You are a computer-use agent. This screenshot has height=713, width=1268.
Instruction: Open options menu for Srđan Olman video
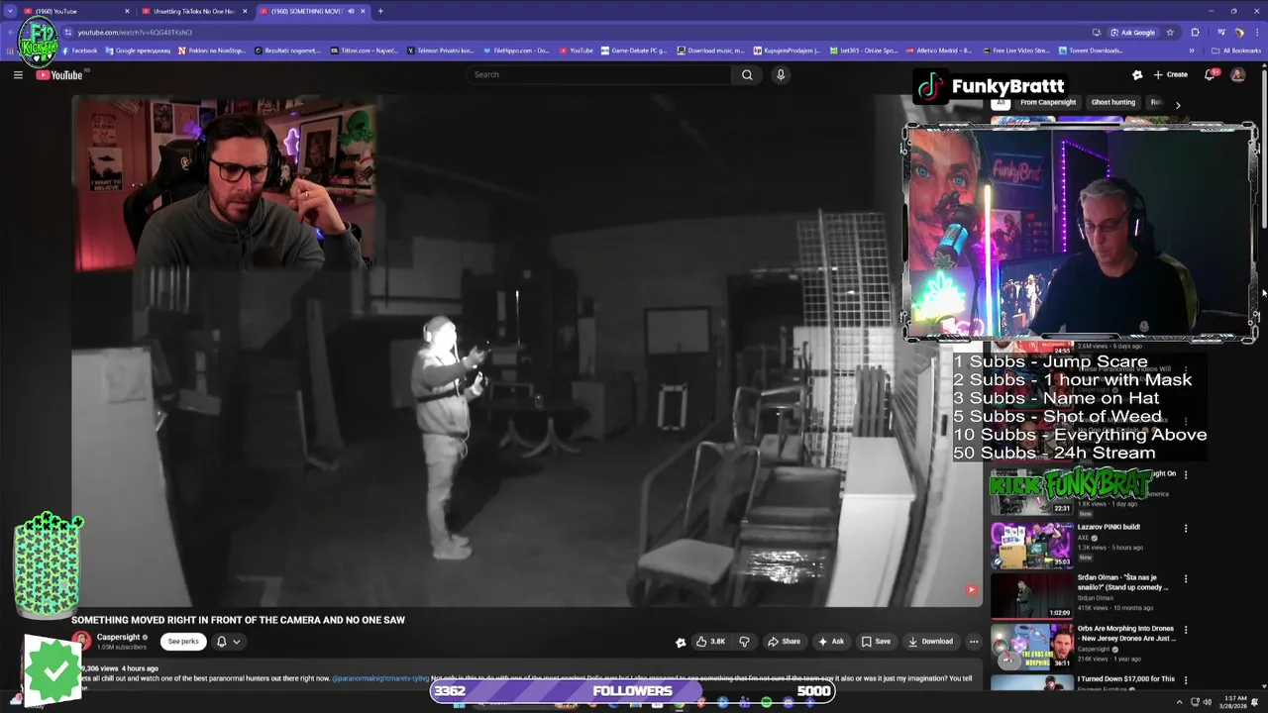click(x=1186, y=578)
